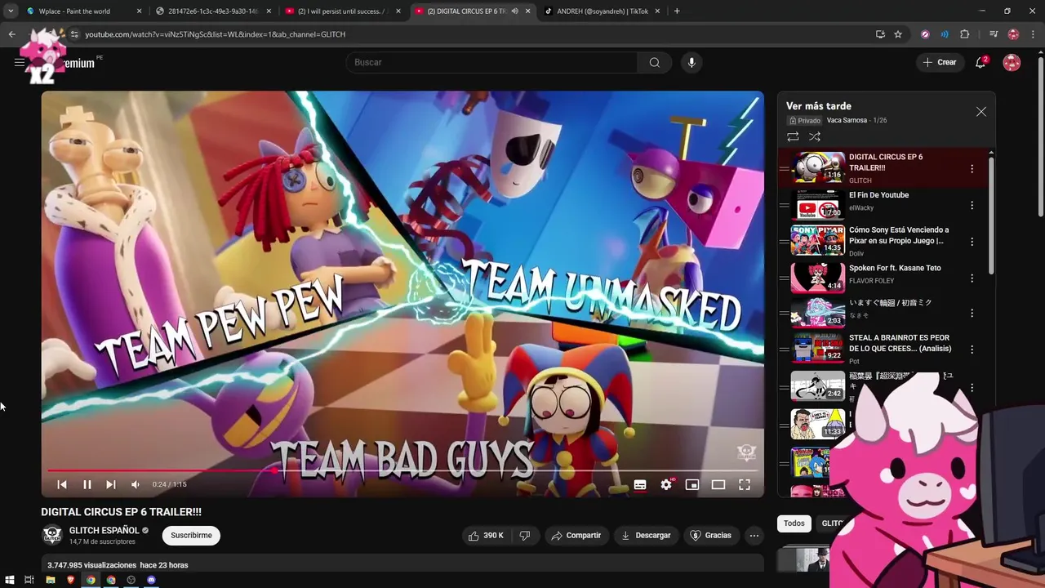Toggle playlist shuffle

815,137
